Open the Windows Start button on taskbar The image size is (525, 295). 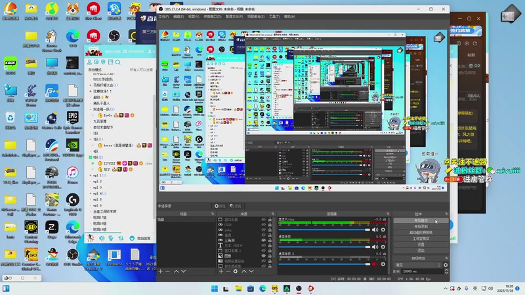[x=215, y=288]
